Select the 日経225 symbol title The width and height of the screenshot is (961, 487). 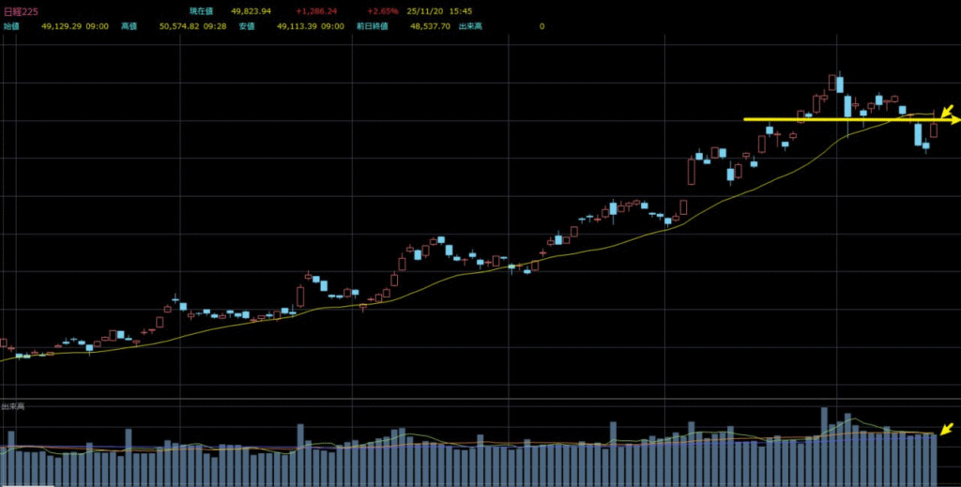21,11
